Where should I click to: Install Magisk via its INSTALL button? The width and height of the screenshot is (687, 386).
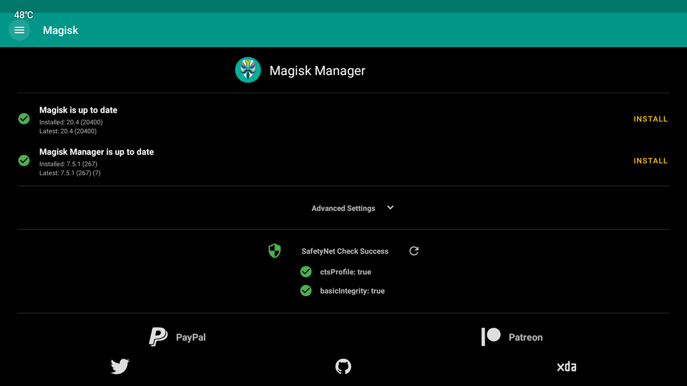(x=651, y=119)
